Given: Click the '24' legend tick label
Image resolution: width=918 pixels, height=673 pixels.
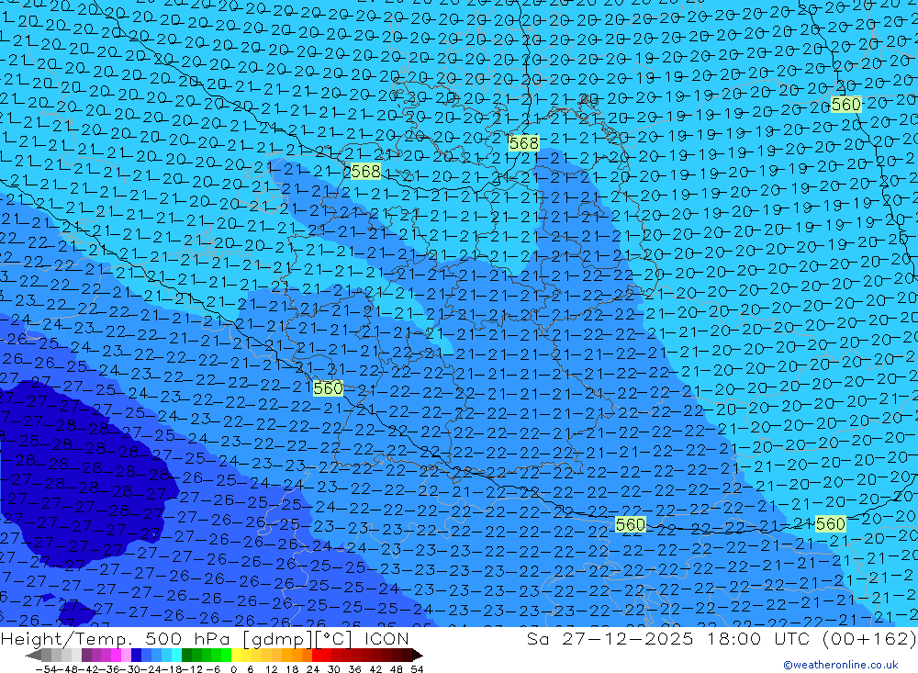Looking at the screenshot, I should [x=313, y=669].
